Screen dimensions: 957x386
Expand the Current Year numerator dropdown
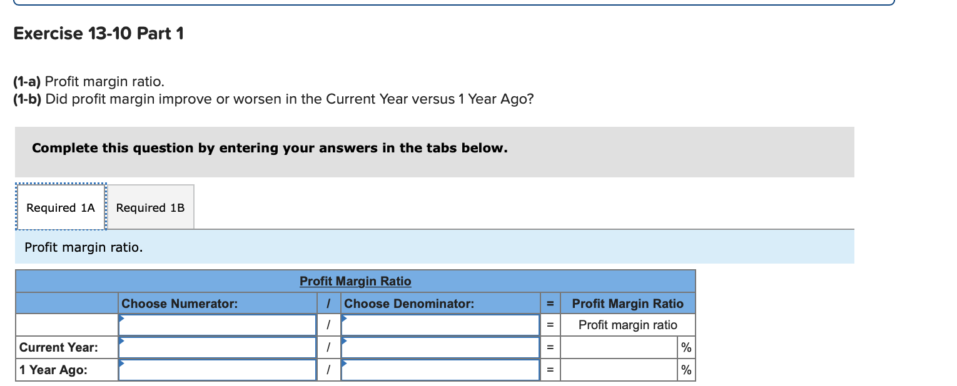218,347
